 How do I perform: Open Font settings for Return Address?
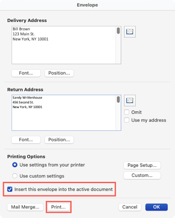pyautogui.click(x=26, y=140)
